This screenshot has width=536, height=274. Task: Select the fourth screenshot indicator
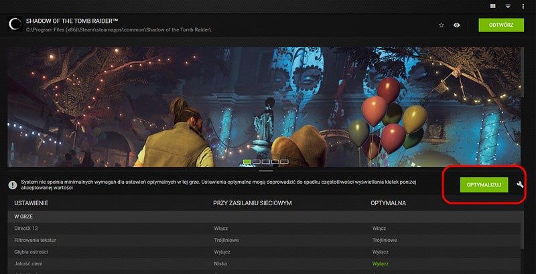(275, 162)
